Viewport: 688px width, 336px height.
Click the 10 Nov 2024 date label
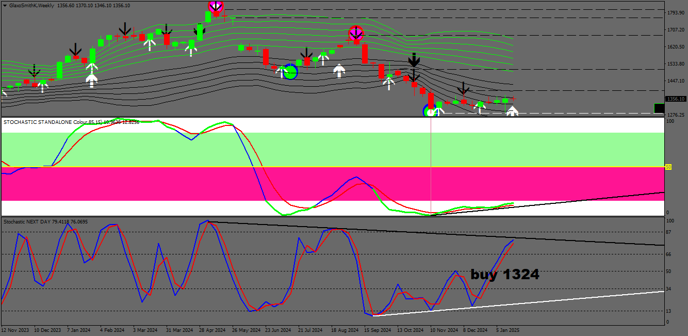pos(444,329)
